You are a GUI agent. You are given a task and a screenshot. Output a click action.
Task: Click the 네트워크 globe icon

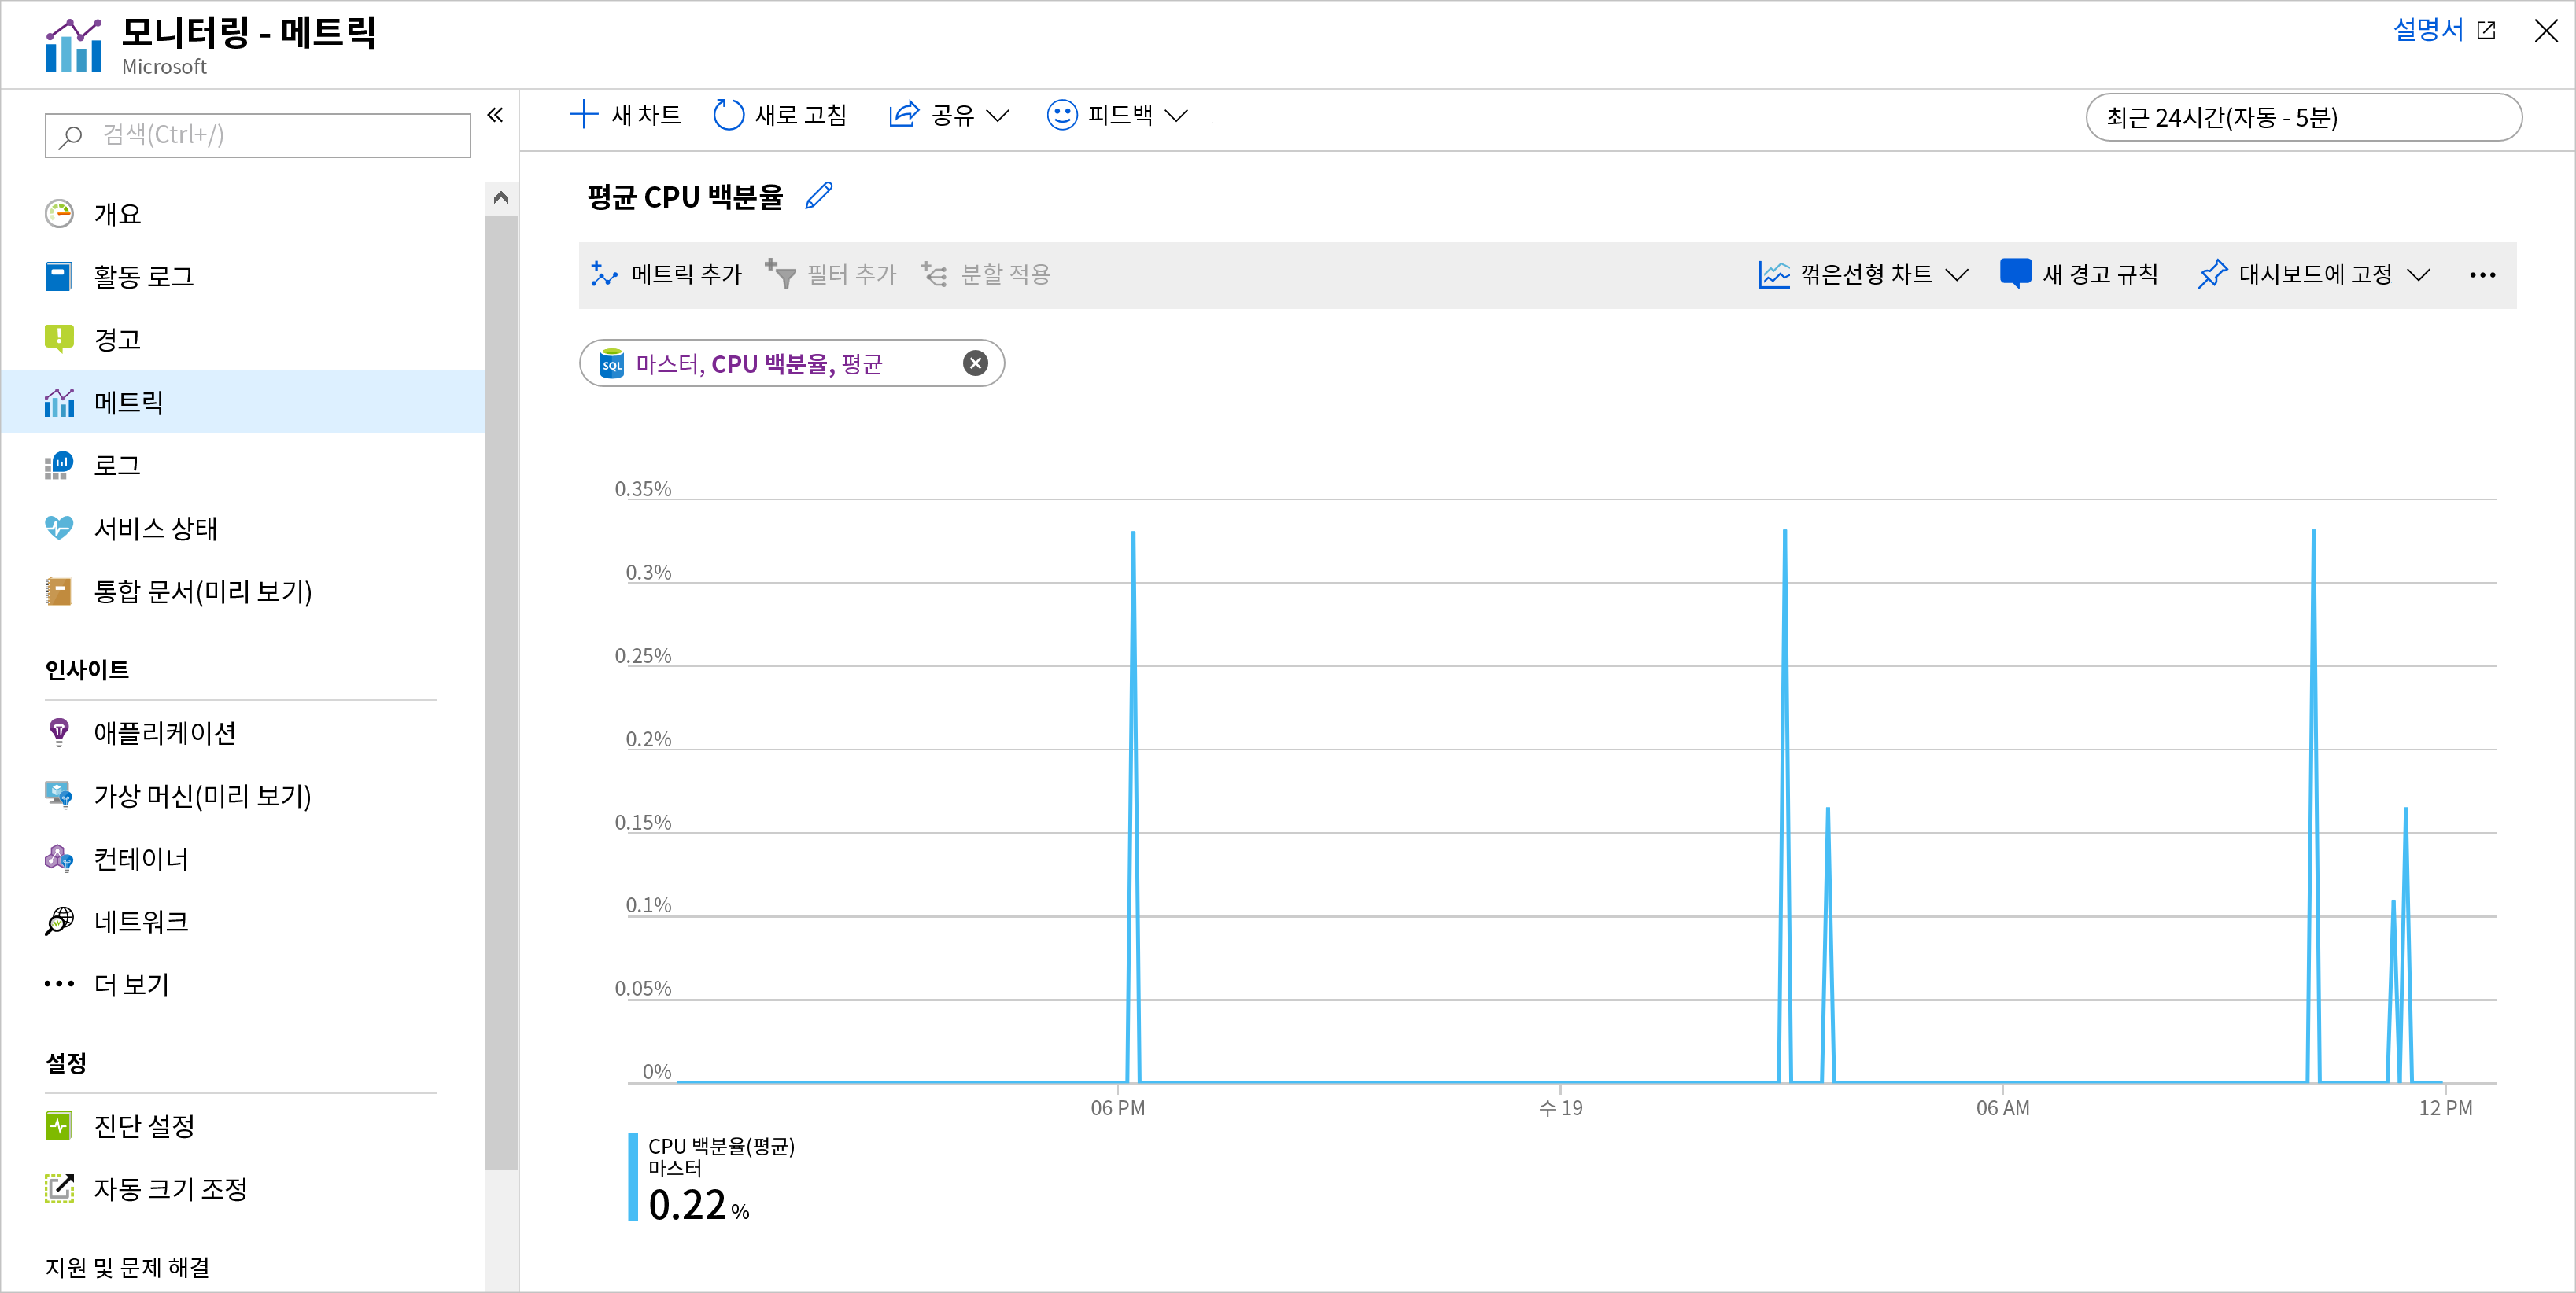coord(59,921)
